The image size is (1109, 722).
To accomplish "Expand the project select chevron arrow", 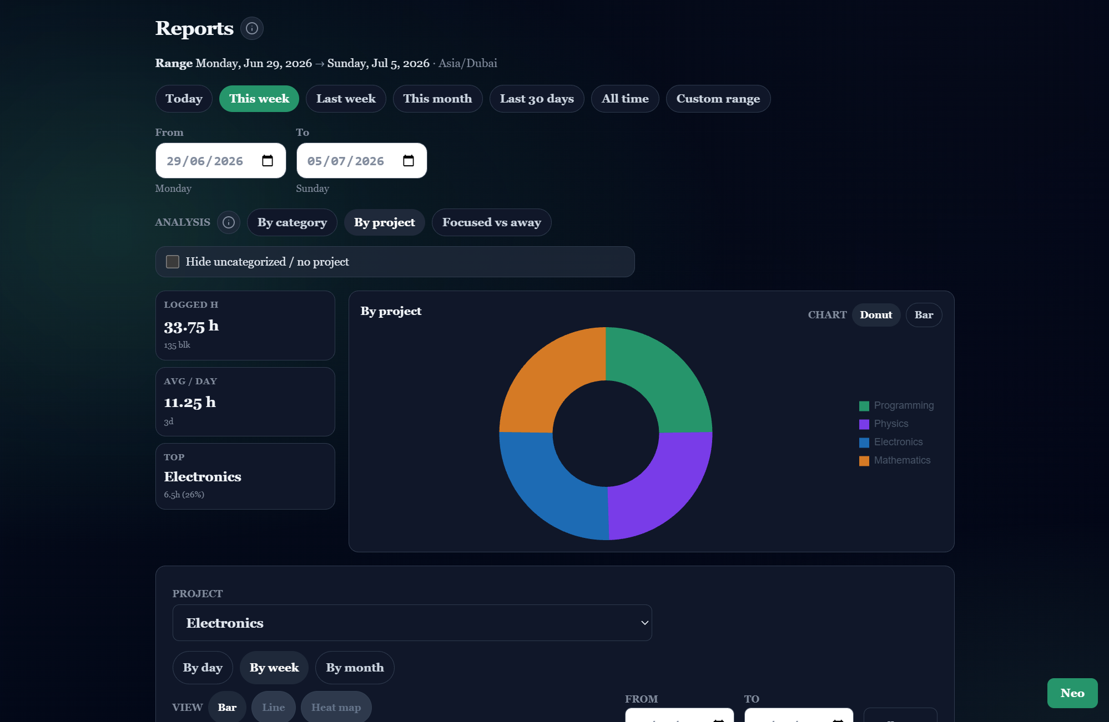I will (x=644, y=623).
